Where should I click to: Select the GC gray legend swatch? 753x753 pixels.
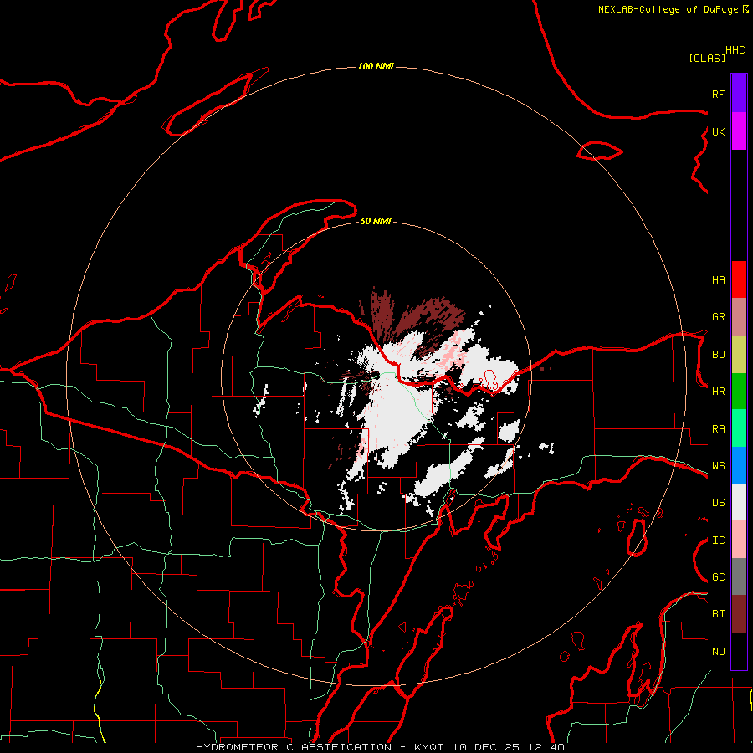pyautogui.click(x=739, y=576)
